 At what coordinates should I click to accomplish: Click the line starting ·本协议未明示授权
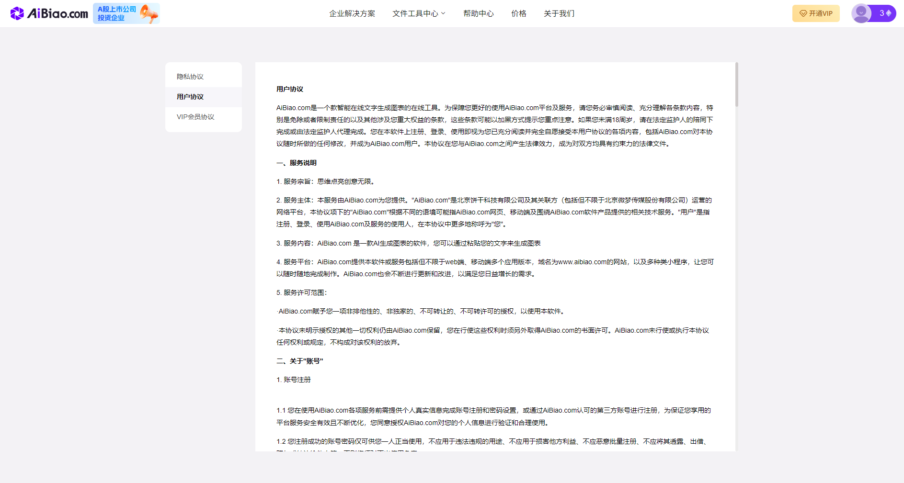point(493,336)
